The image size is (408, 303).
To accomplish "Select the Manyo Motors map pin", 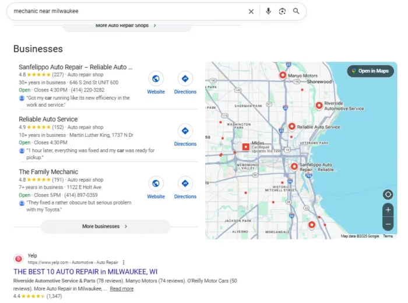I will tap(283, 75).
